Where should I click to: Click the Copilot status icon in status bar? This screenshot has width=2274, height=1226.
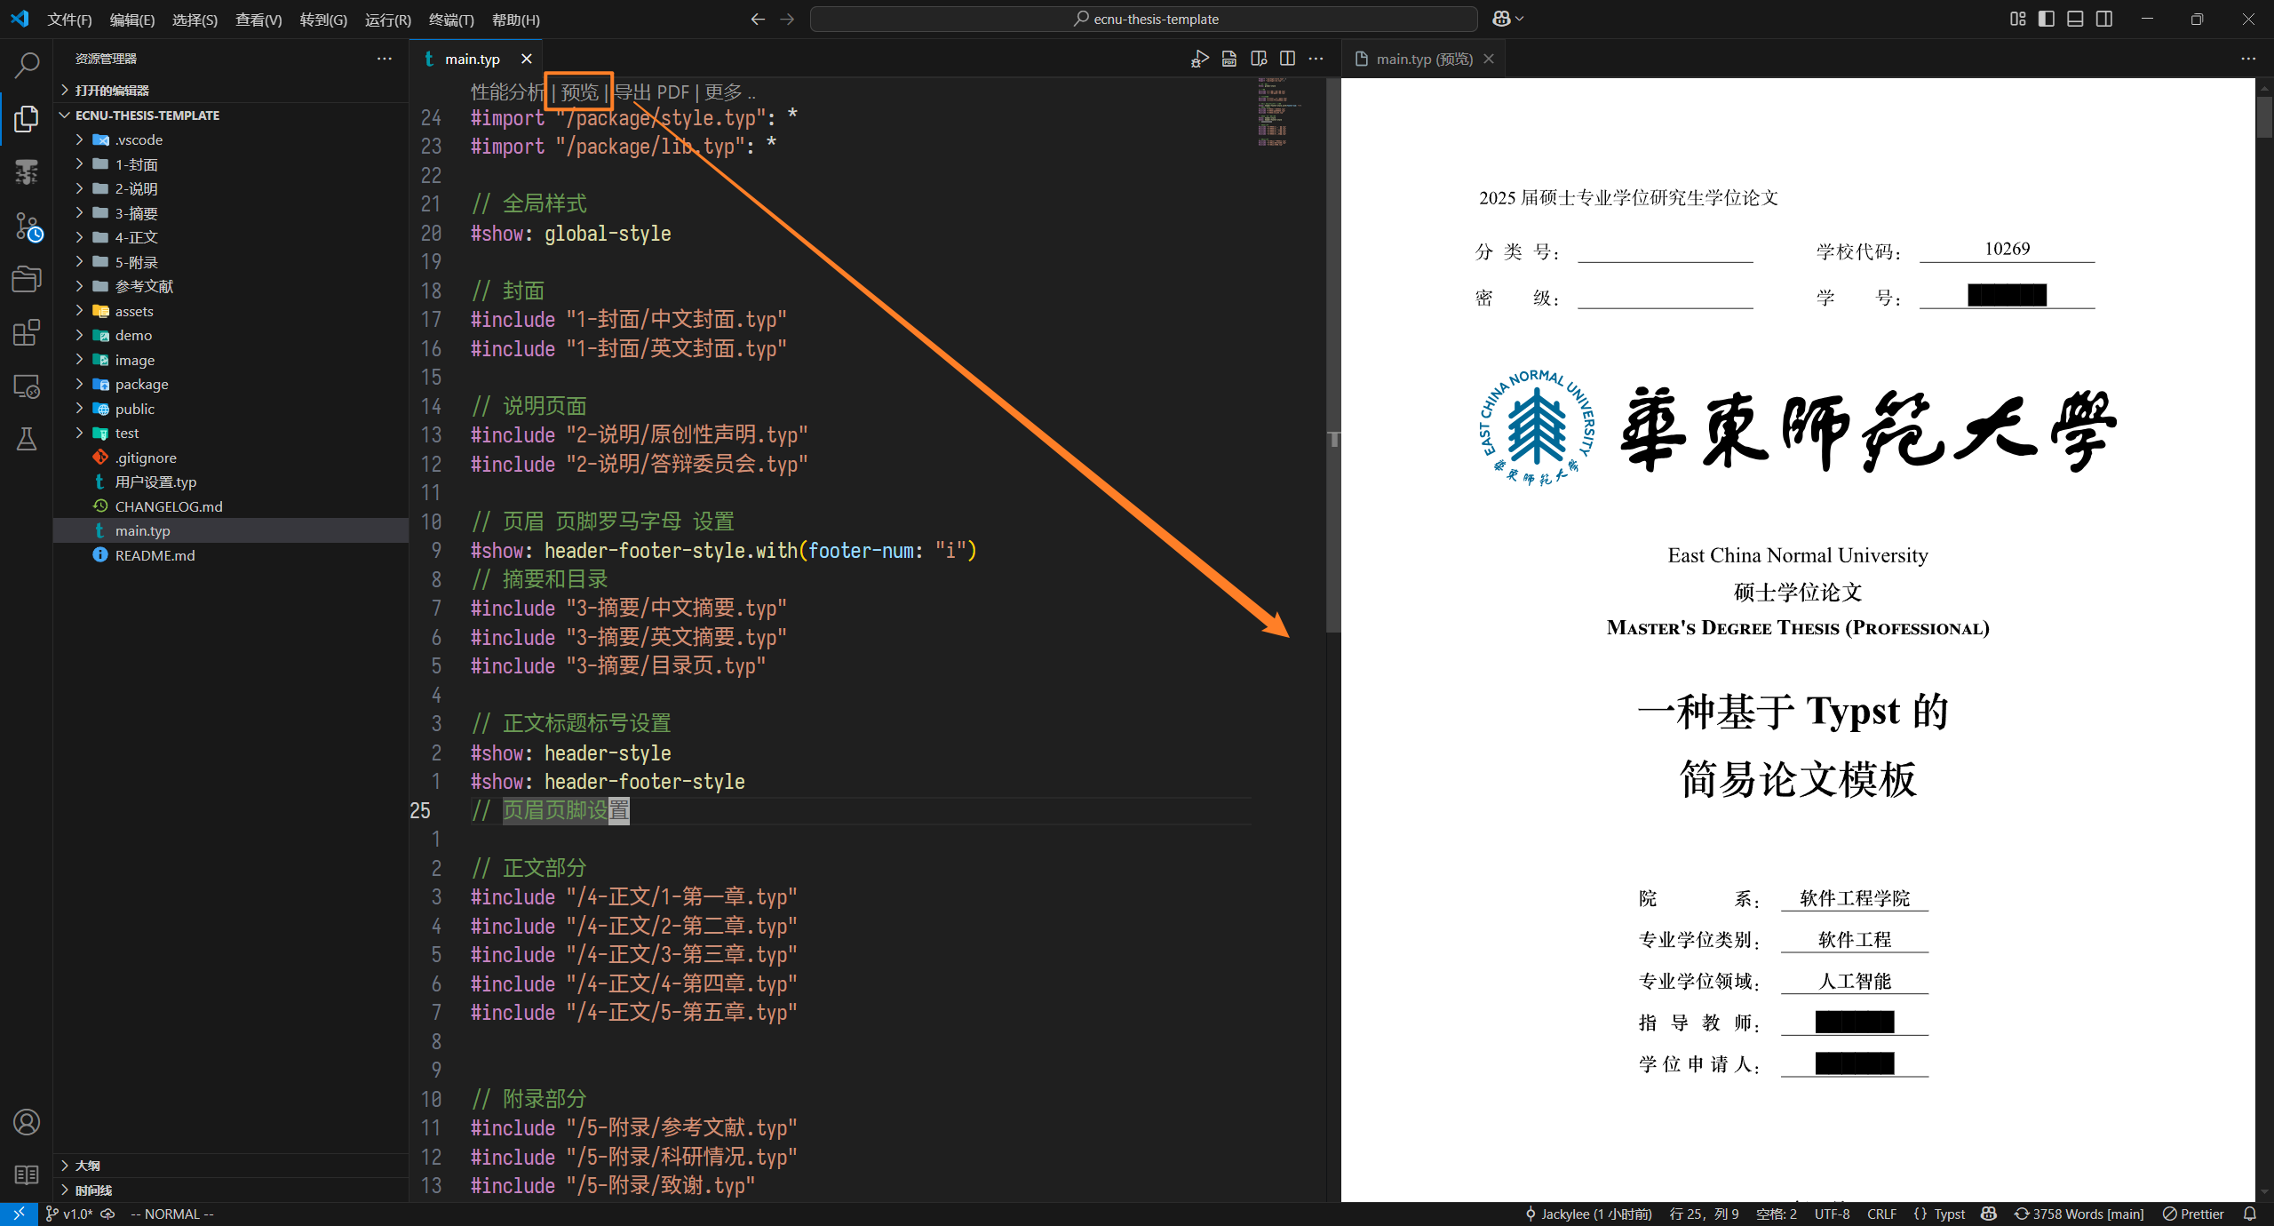pyautogui.click(x=1989, y=1214)
